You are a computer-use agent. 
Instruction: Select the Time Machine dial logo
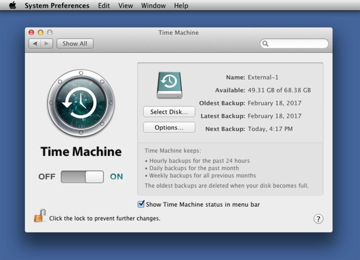pyautogui.click(x=81, y=103)
